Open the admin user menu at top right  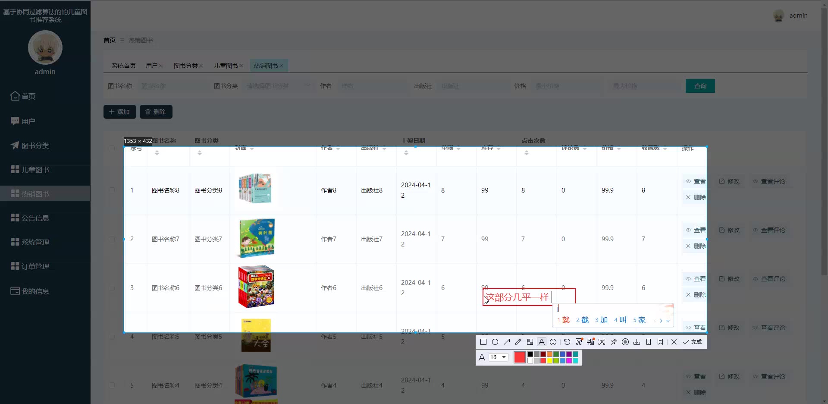(790, 16)
